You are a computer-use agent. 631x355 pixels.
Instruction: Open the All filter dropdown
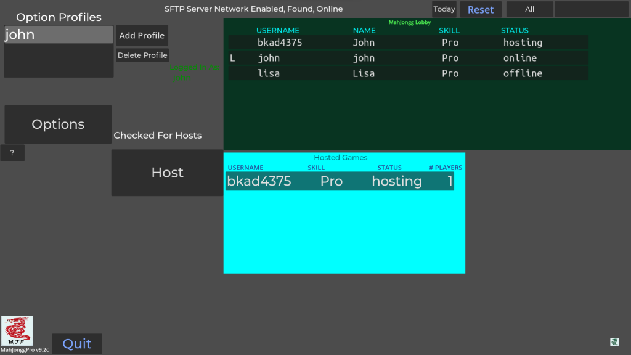point(529,9)
